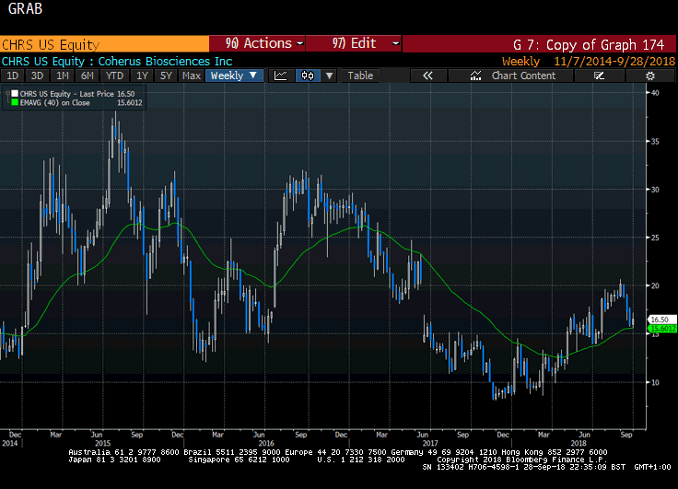Viewport: 678px width, 489px height.
Task: Click white CHRS US Equity legend marker
Action: [14, 94]
